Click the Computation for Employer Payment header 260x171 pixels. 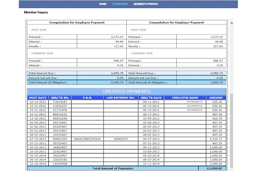176,22
